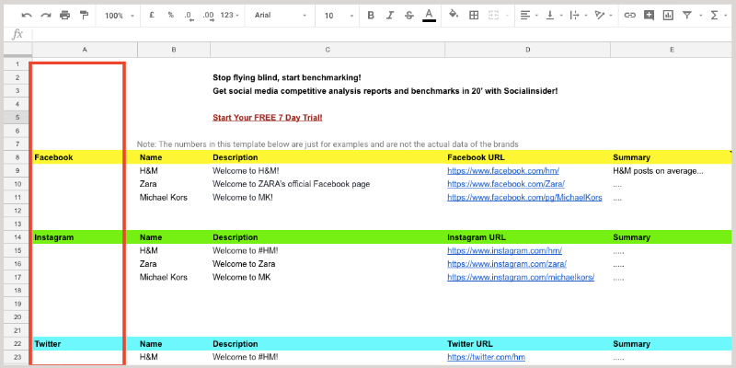
Task: Click the Undo arrow icon
Action: [27, 16]
